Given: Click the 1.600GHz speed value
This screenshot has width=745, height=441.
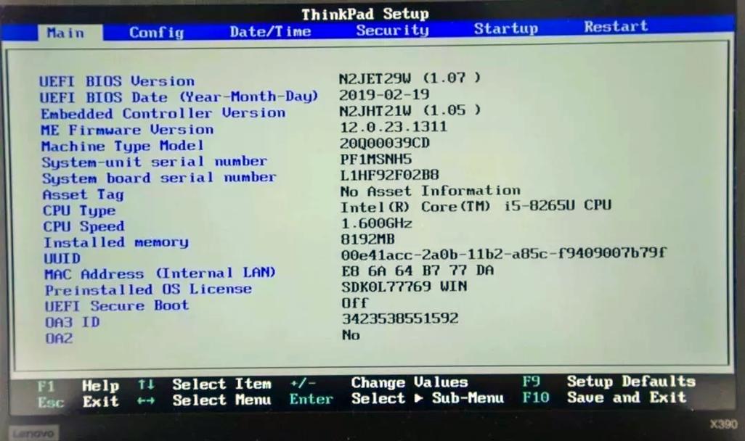Looking at the screenshot, I should 376,223.
